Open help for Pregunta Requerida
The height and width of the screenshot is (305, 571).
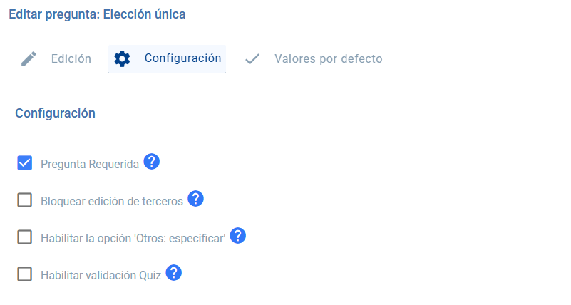click(x=151, y=162)
